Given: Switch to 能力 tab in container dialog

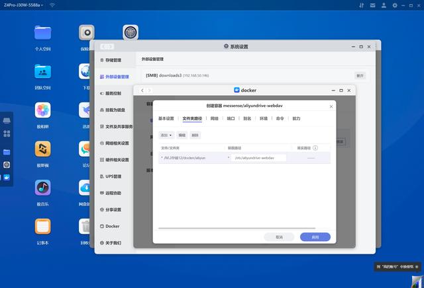Looking at the screenshot, I should 296,118.
